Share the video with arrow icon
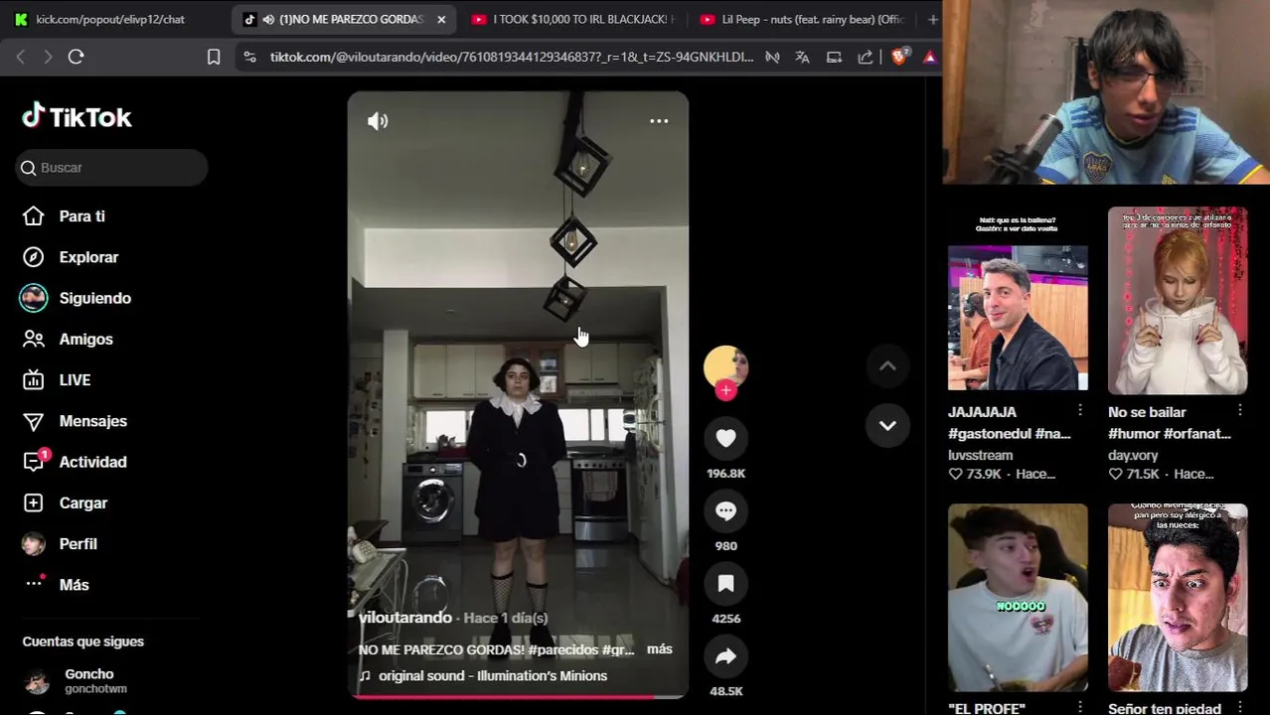This screenshot has width=1270, height=715. pyautogui.click(x=725, y=655)
